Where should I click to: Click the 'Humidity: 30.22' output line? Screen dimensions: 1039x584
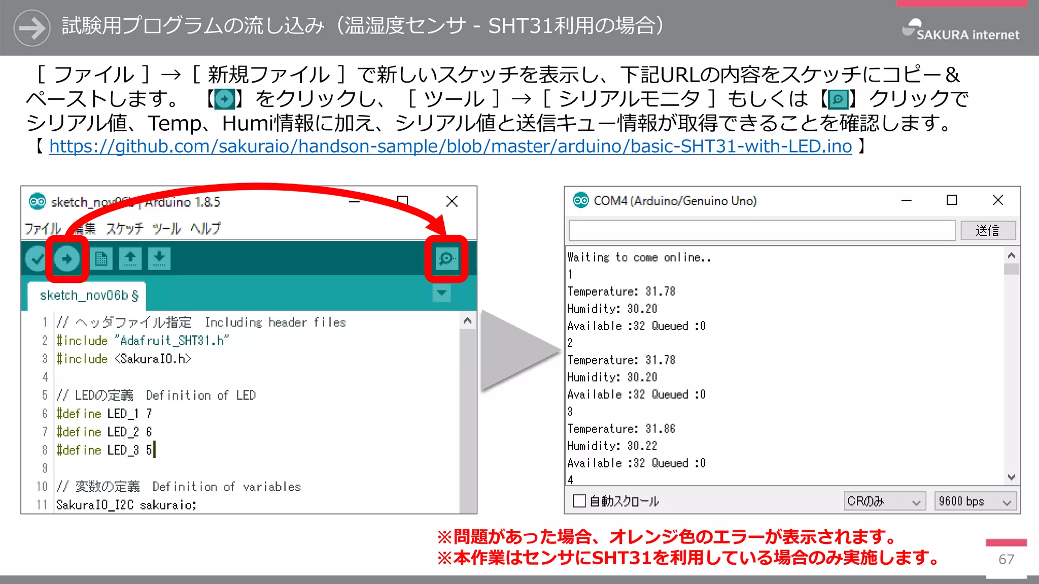point(612,446)
